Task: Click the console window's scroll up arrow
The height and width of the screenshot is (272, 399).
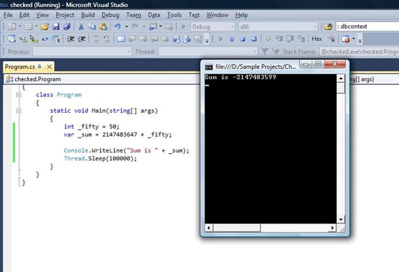Action: (x=341, y=79)
